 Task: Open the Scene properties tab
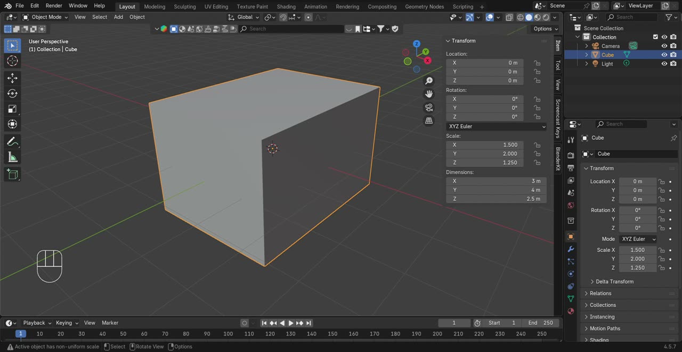(571, 192)
